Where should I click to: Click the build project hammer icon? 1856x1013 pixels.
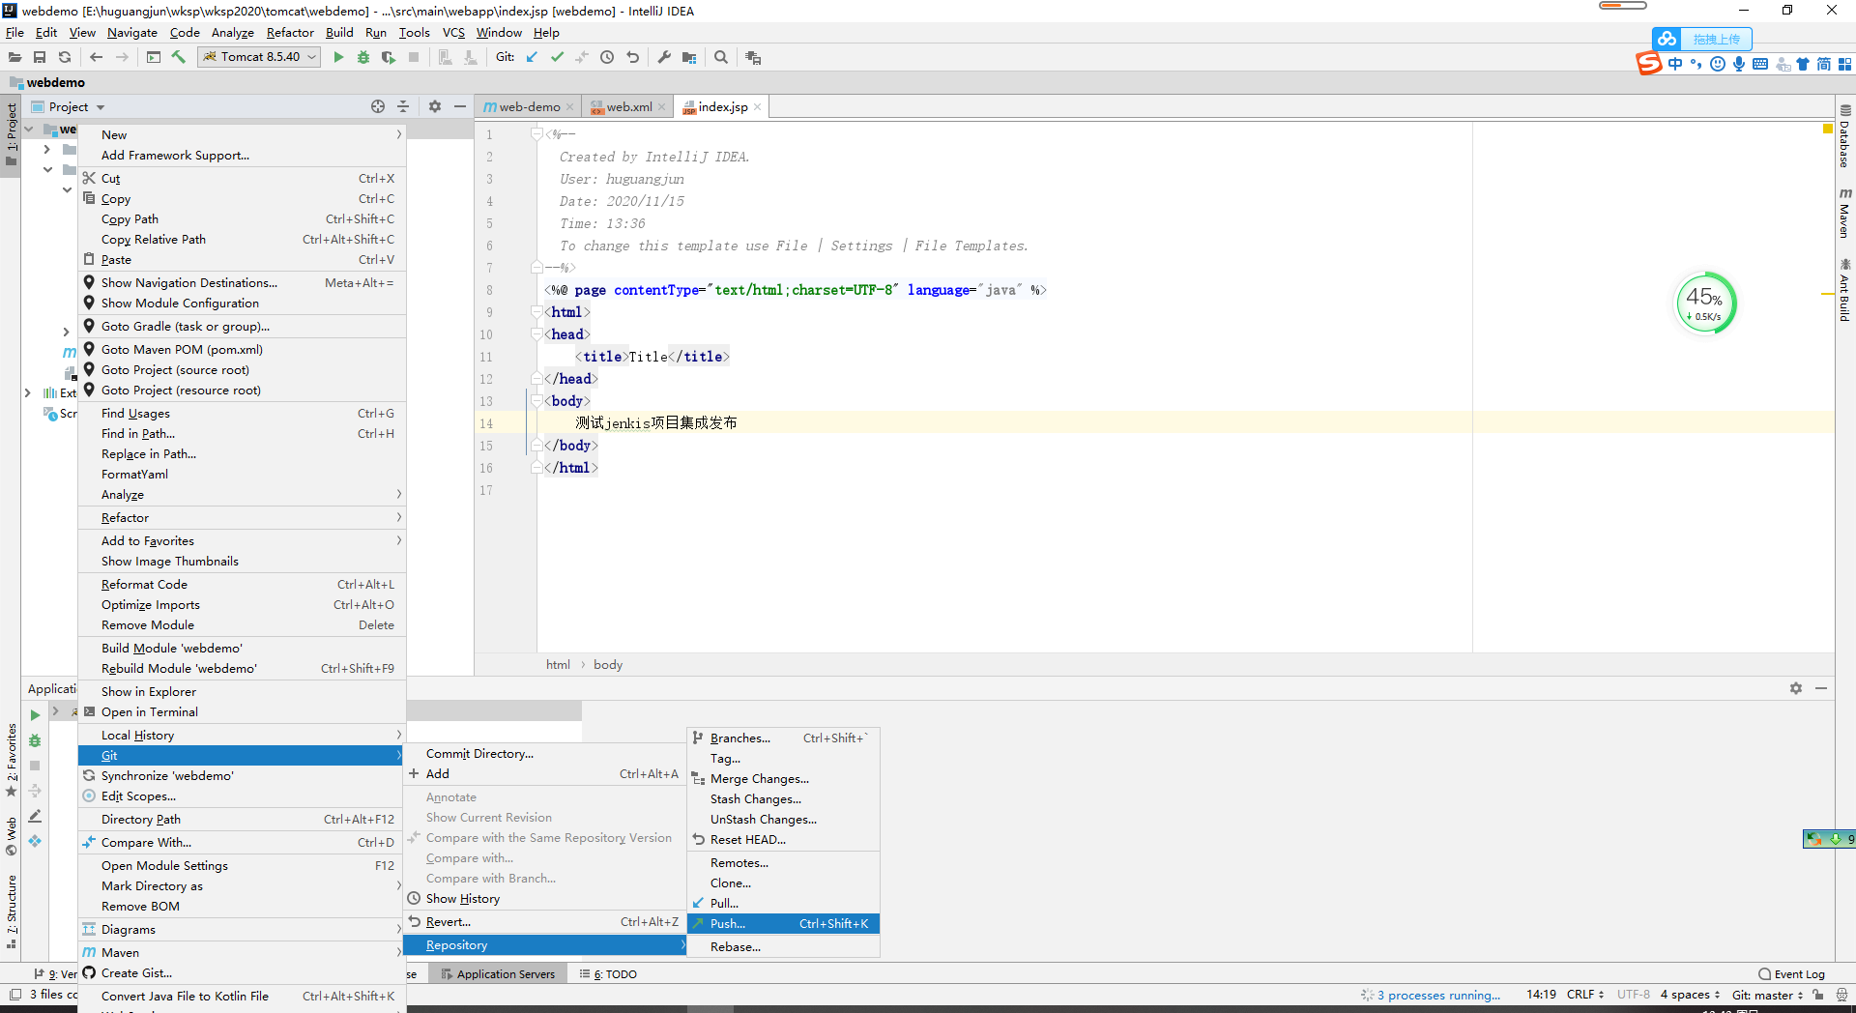(x=179, y=57)
